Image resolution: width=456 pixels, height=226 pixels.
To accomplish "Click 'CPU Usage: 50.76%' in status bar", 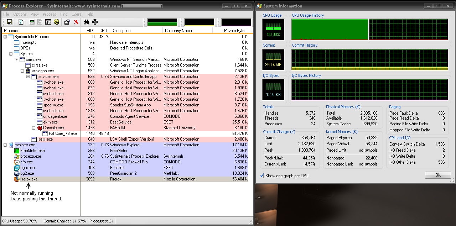I will (20, 221).
